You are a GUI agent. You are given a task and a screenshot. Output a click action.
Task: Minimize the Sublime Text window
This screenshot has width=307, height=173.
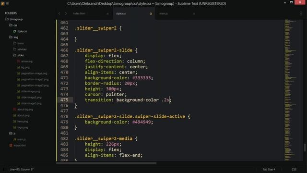point(285,3)
